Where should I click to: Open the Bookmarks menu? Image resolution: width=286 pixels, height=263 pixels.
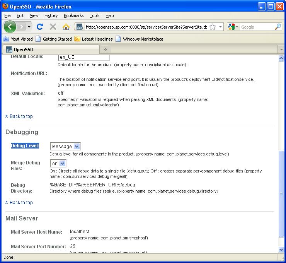[73, 15]
